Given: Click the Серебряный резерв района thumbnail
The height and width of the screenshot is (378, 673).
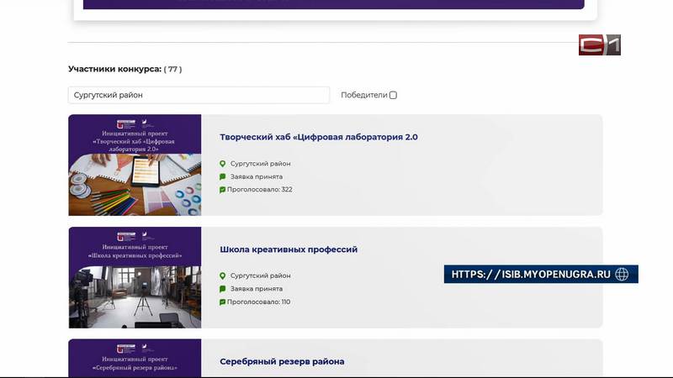Looking at the screenshot, I should click(135, 359).
